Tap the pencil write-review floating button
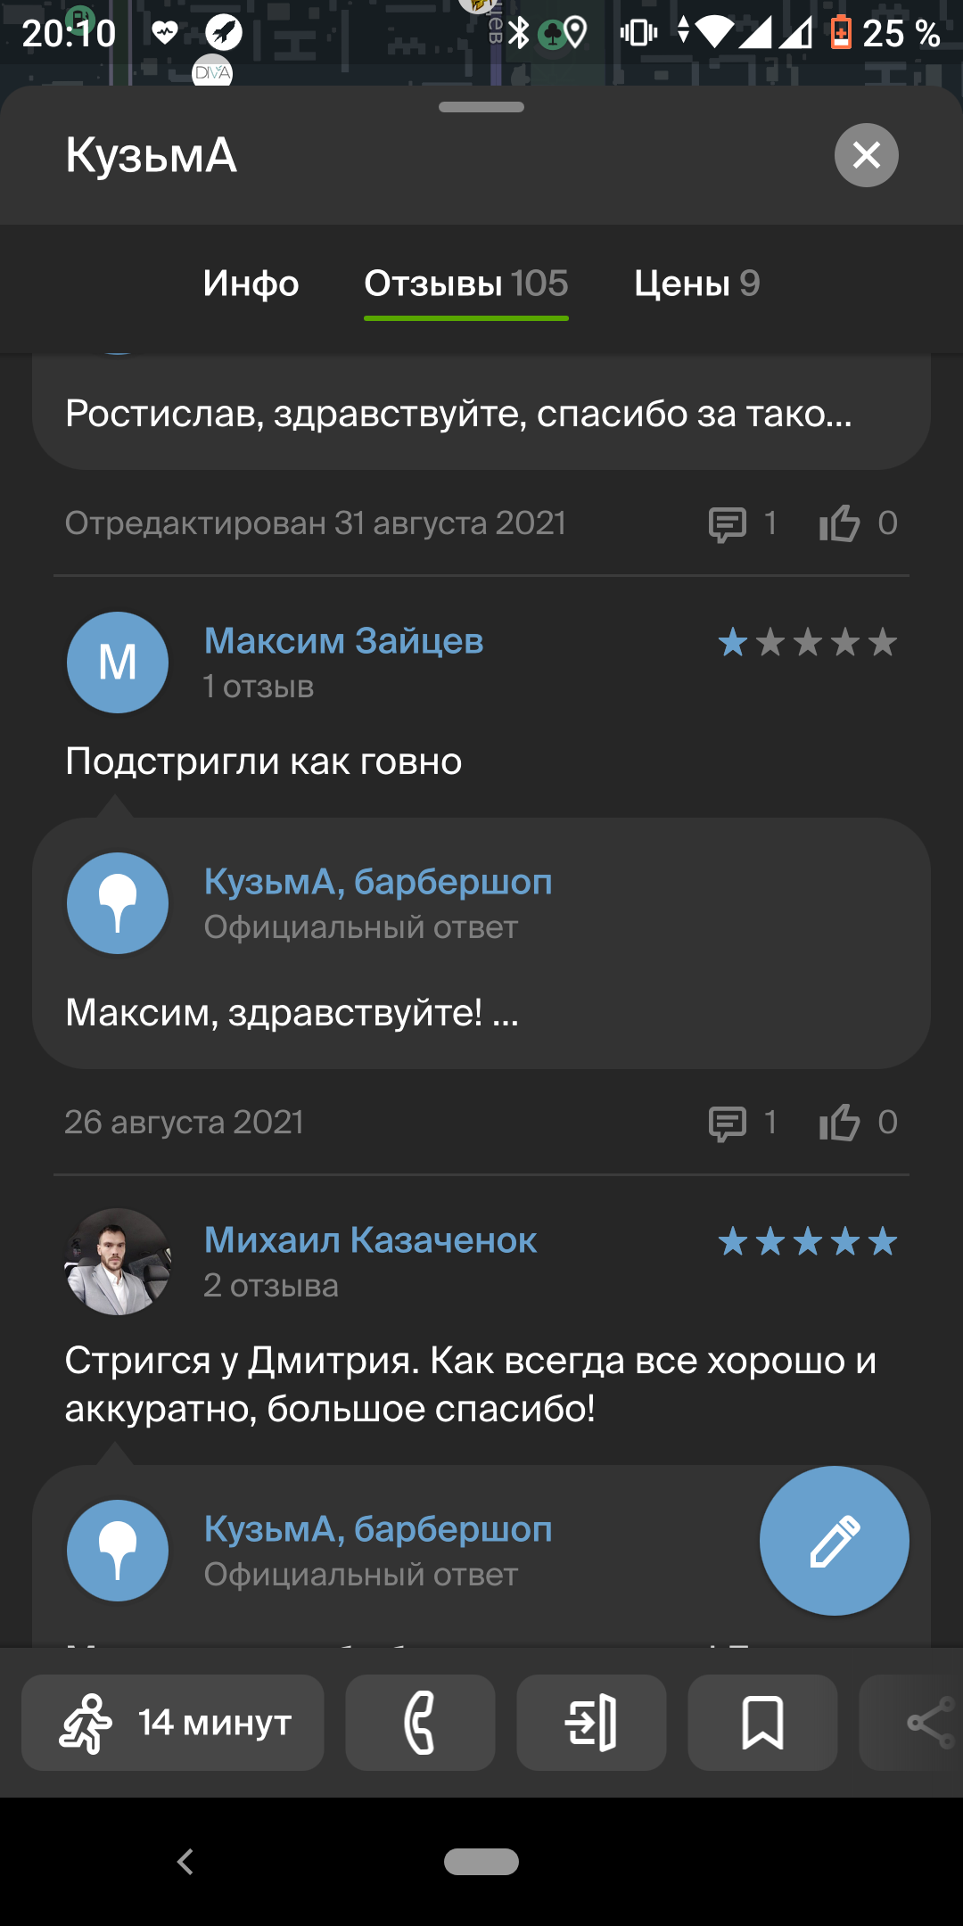 (x=834, y=1540)
